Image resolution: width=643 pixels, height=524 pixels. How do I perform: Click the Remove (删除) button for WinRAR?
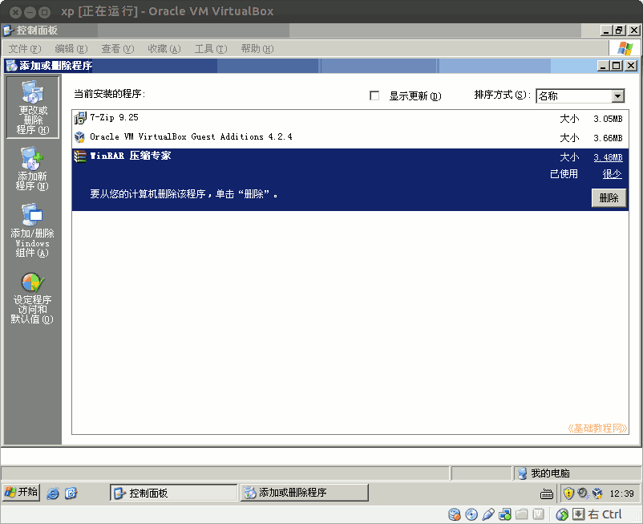[x=609, y=197]
